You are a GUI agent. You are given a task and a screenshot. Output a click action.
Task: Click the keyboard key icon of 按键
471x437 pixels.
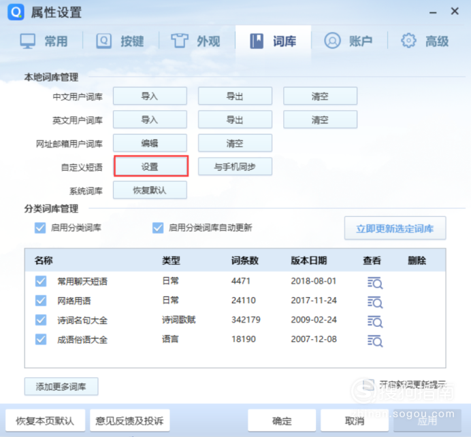103,41
